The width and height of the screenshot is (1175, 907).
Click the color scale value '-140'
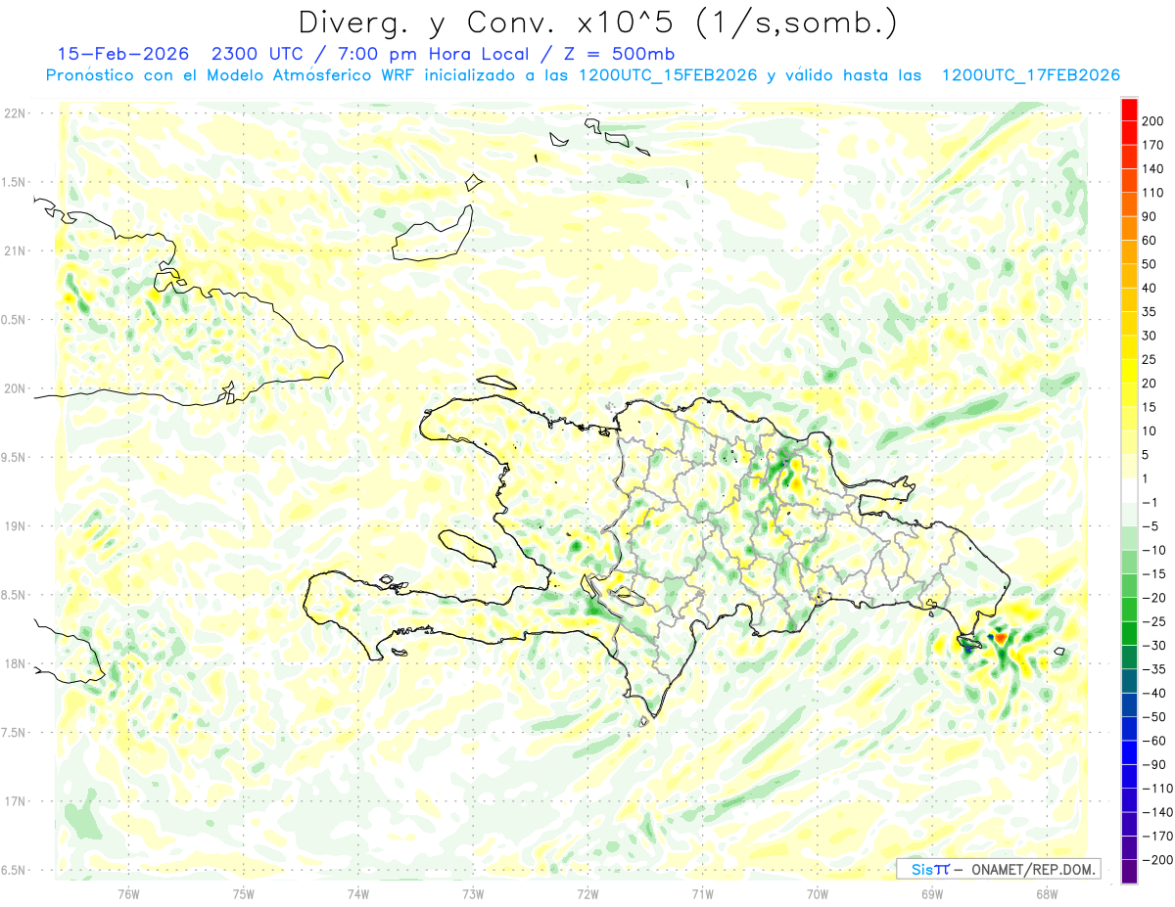pyautogui.click(x=1157, y=812)
